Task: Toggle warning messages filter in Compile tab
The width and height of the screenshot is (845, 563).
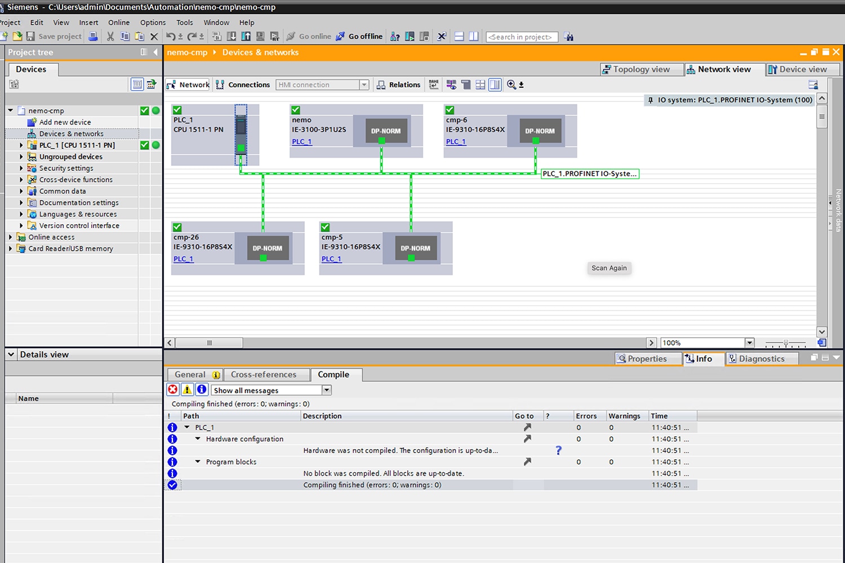Action: (187, 389)
